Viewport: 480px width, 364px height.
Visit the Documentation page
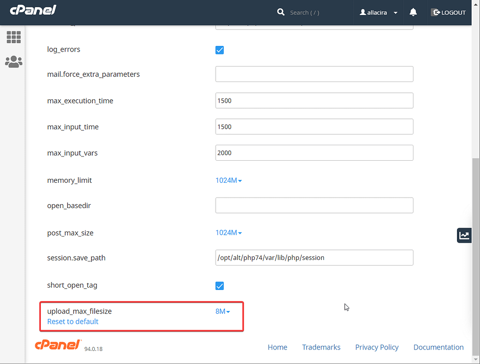[x=438, y=347]
